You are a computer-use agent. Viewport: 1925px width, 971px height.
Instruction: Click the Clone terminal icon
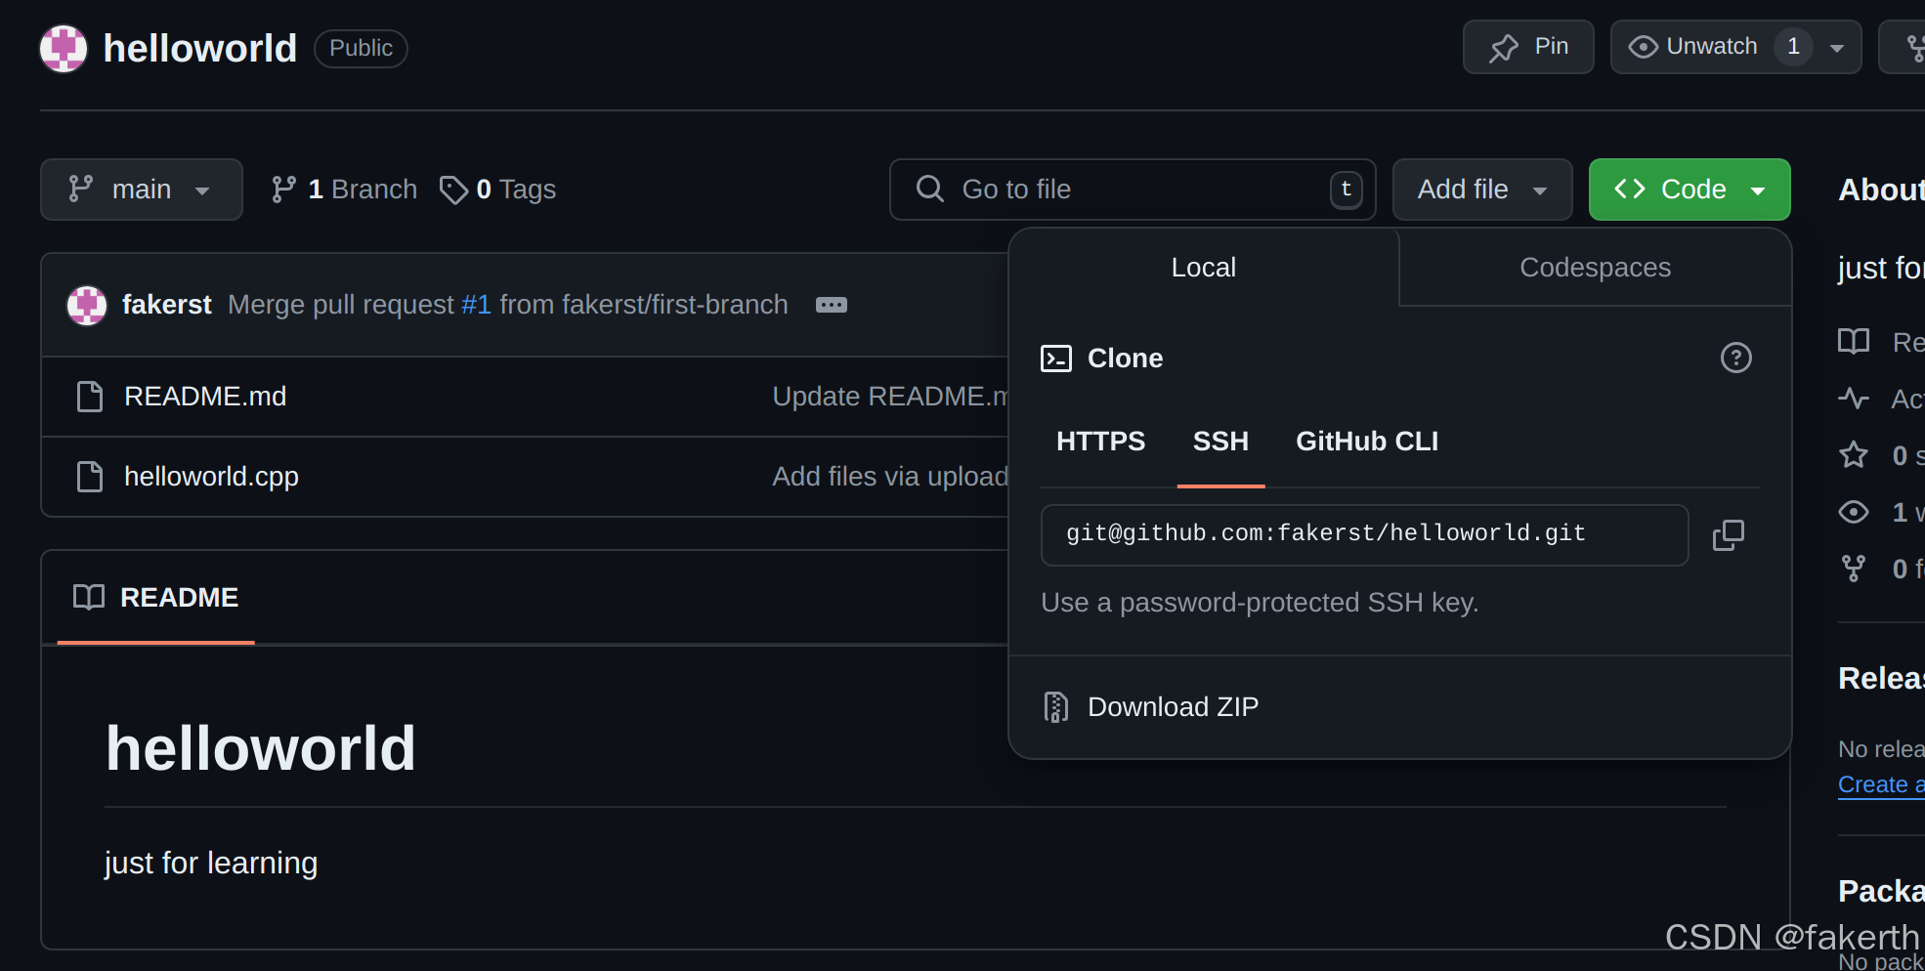tap(1056, 359)
